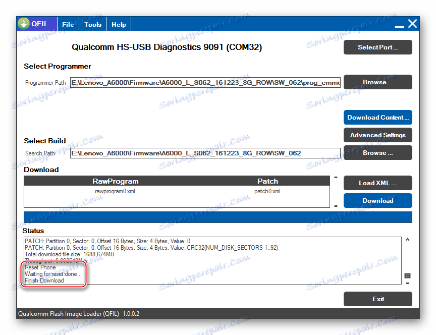Focus the Search Path input field
The height and width of the screenshot is (335, 436).
tap(205, 153)
